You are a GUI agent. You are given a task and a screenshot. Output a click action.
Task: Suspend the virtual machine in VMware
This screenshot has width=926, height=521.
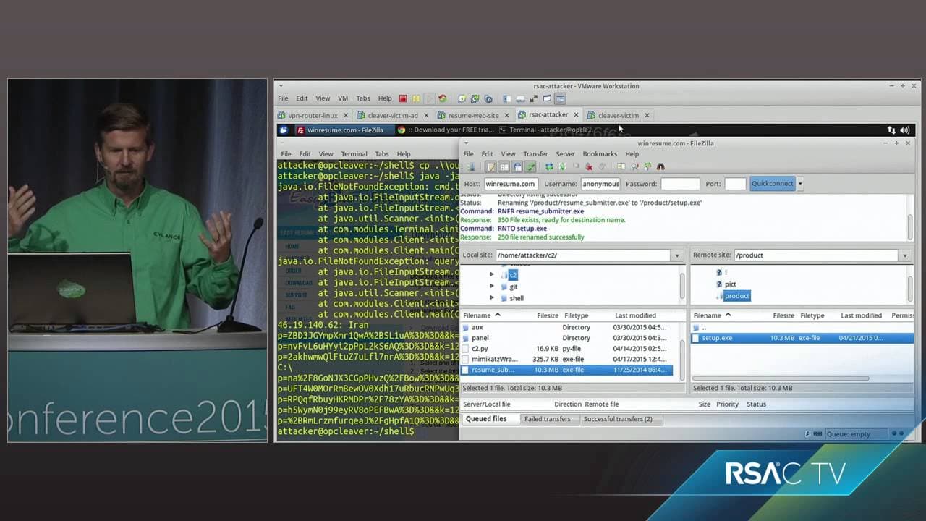coord(416,98)
